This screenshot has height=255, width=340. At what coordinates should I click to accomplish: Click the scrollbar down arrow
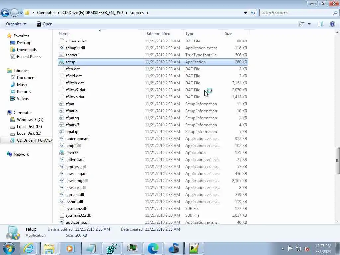tap(337, 221)
